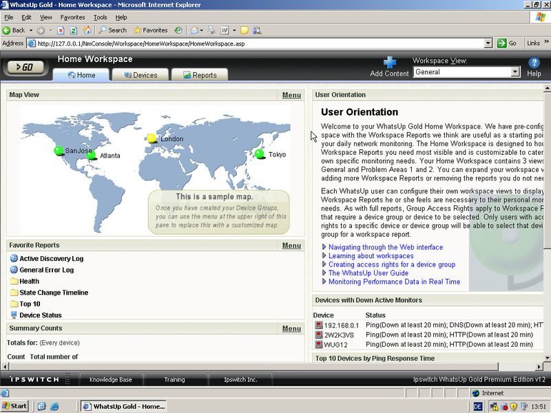Edit the page with the Word icon
551x413 pixels.
[x=225, y=30]
